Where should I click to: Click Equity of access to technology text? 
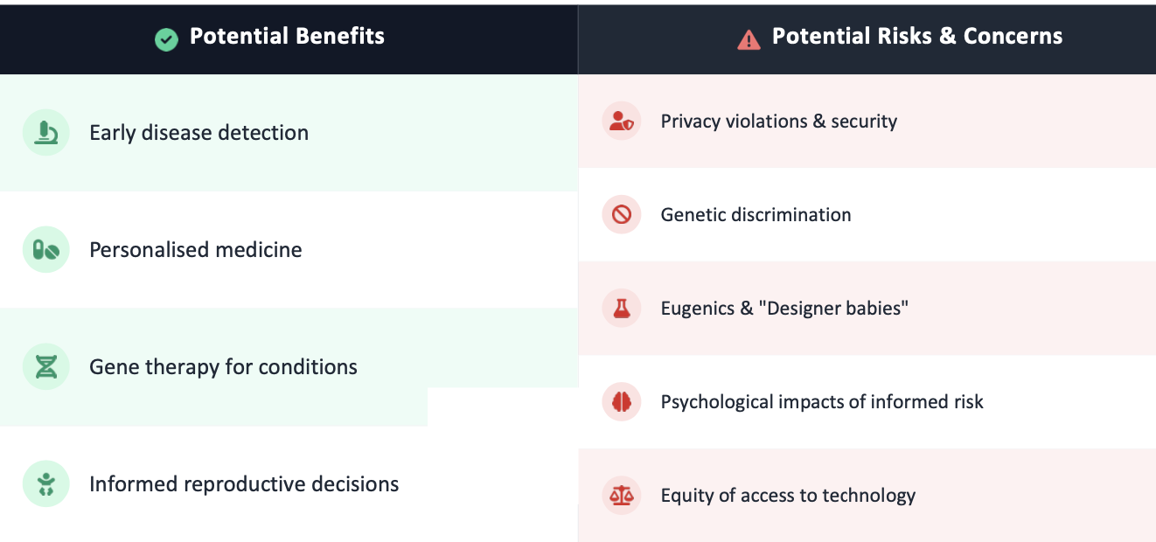point(788,495)
